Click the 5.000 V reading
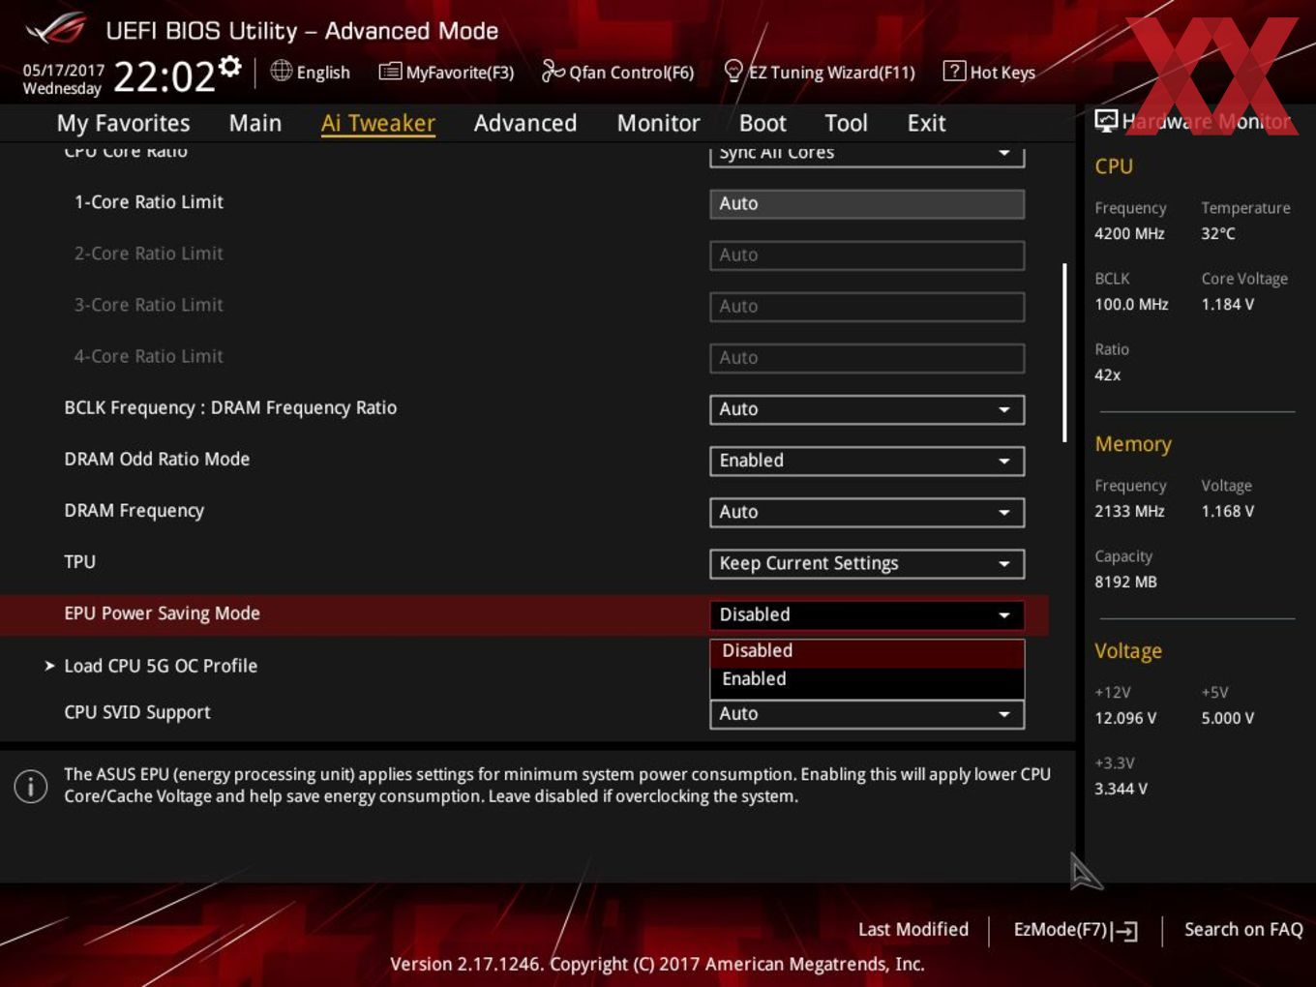The height and width of the screenshot is (987, 1316). point(1227,718)
